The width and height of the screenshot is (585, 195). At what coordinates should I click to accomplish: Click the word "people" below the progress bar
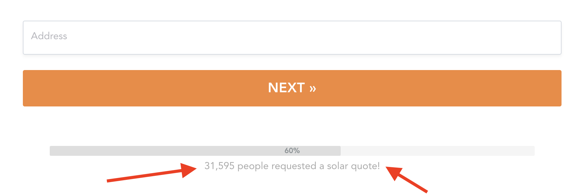(x=253, y=166)
